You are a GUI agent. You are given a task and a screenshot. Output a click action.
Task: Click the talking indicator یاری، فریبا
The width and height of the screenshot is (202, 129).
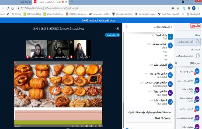(113, 35)
